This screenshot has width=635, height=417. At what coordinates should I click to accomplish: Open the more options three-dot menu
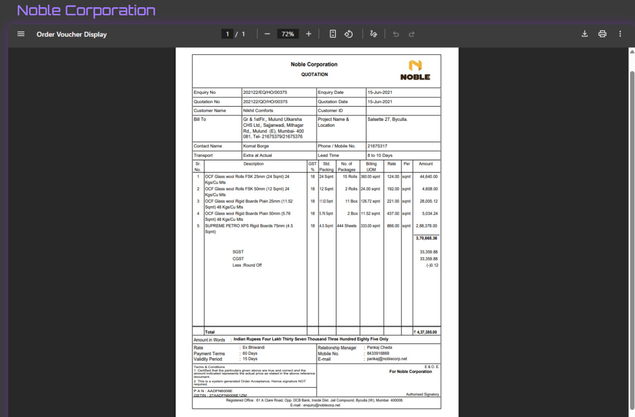pyautogui.click(x=620, y=33)
